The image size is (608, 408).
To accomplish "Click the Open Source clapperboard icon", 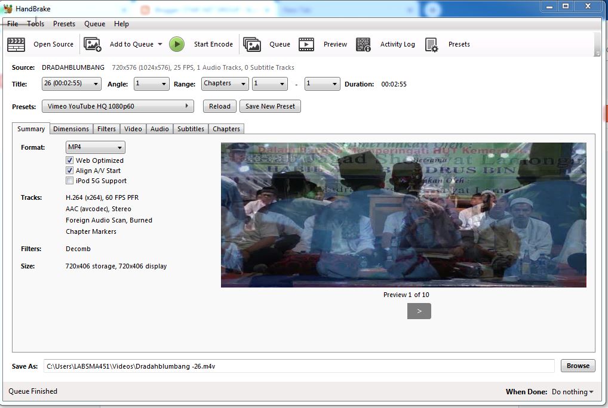I will [x=16, y=45].
